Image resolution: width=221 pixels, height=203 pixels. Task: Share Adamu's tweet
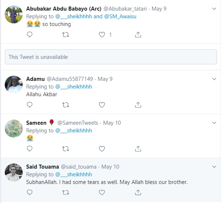[138, 105]
